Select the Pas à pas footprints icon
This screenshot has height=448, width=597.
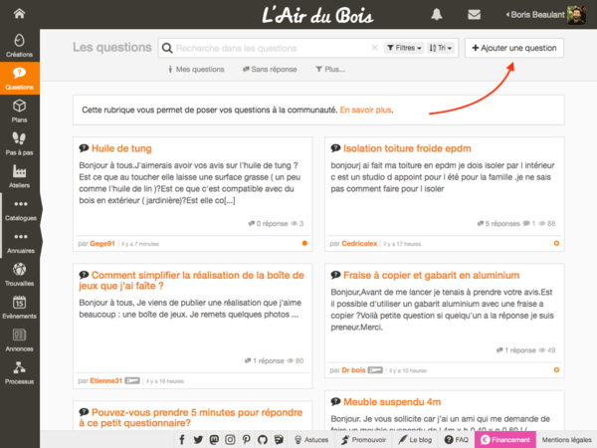(19, 142)
